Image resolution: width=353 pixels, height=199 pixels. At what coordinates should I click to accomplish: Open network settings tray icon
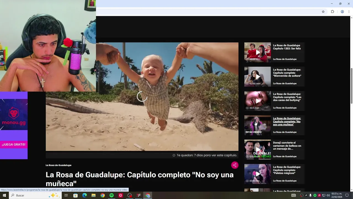click(x=324, y=195)
